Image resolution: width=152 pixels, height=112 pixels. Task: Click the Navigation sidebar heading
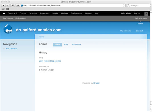10,44
